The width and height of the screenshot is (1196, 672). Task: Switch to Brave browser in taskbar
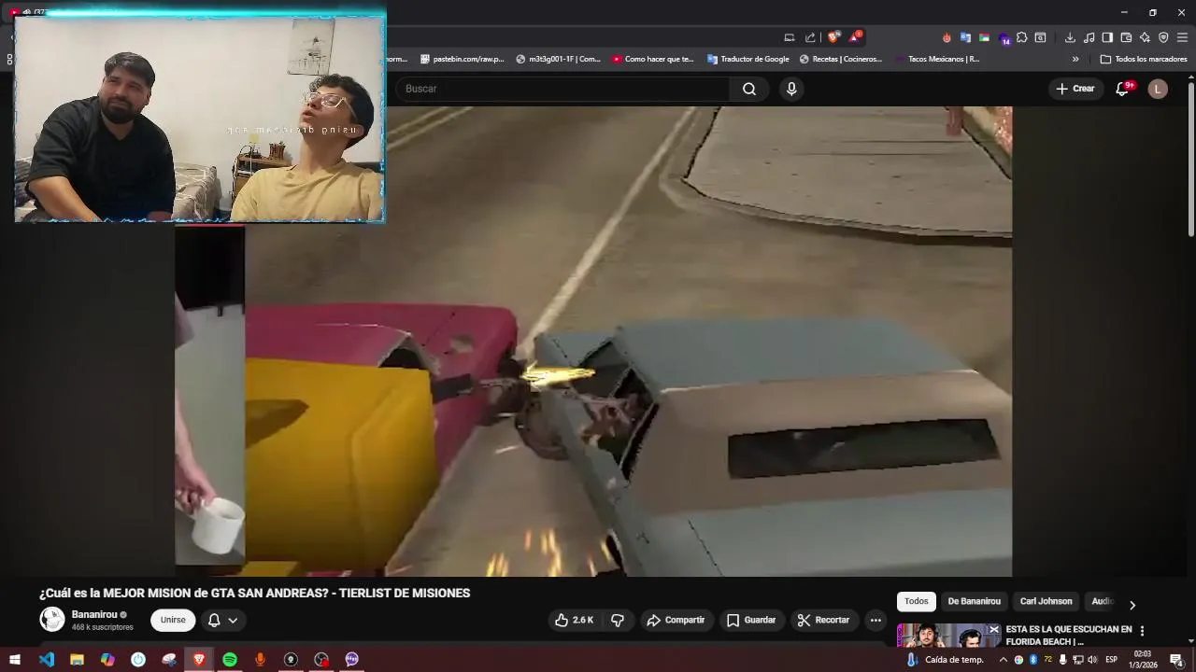199,660
